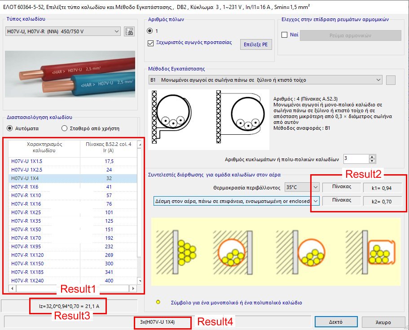Select row H07V-R 1X150
The height and width of the screenshot is (330, 409).
73,264
